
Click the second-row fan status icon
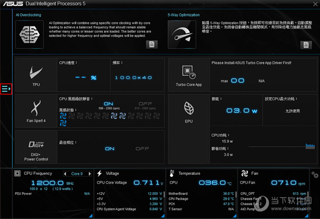pyautogui.click(x=63, y=123)
